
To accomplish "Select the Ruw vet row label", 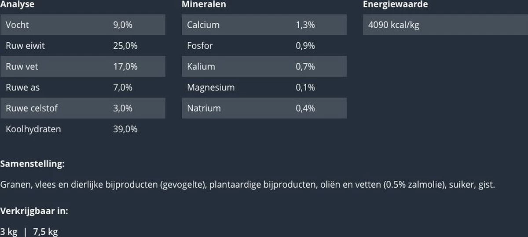I will point(22,66).
